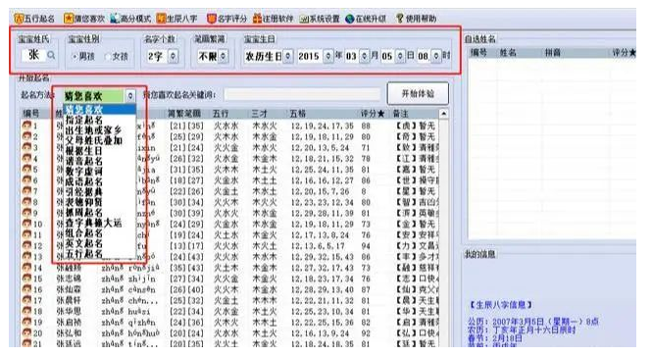Choose 成语起名 from the method list
Image resolution: width=652 pixels, height=356 pixels.
click(99, 181)
